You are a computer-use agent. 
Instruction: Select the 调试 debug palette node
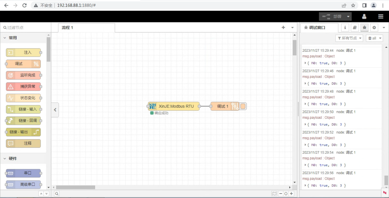tap(23, 64)
